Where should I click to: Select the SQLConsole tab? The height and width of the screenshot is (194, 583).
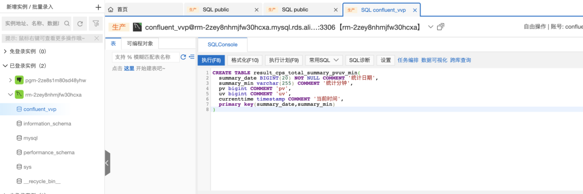pyautogui.click(x=222, y=45)
